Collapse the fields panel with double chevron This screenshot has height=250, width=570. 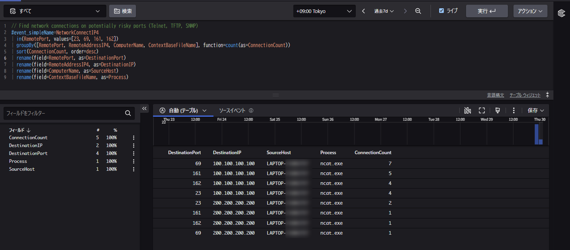coord(145,108)
